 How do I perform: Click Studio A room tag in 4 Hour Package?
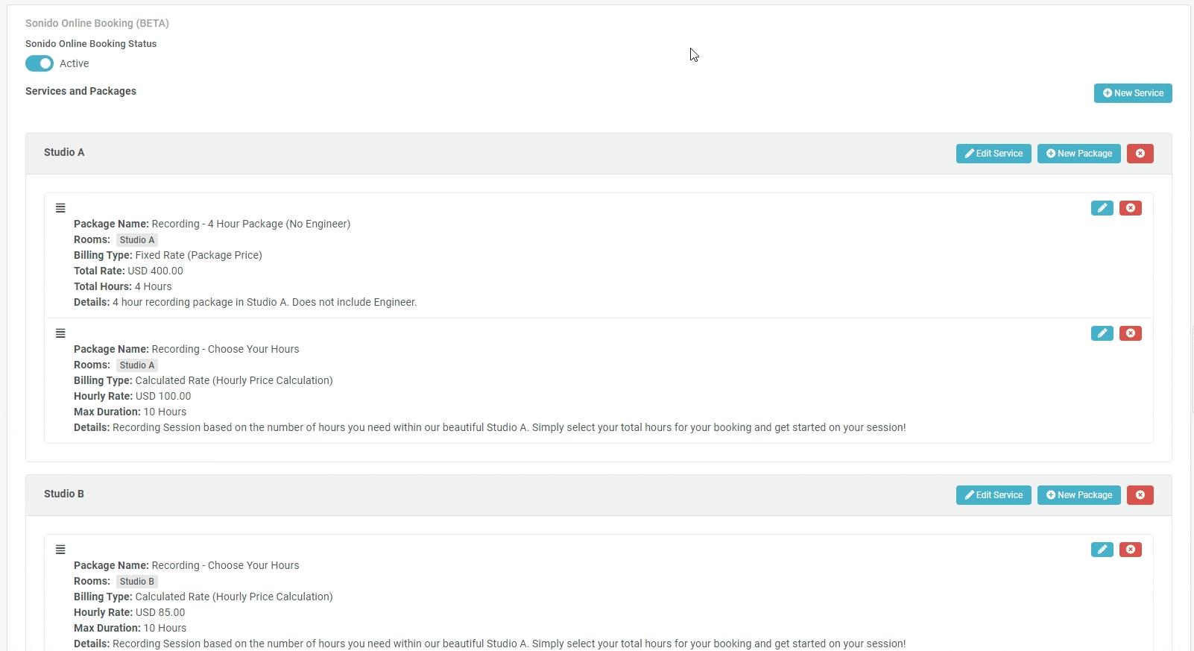click(x=137, y=240)
